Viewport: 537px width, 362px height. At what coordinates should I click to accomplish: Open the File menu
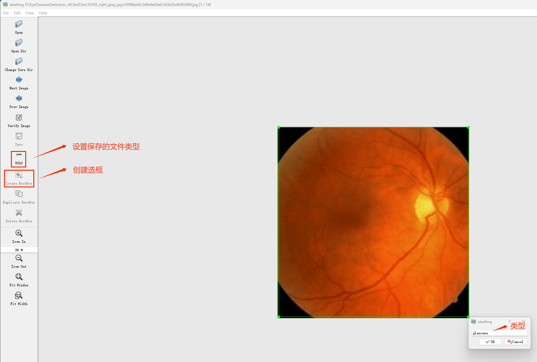pos(6,13)
